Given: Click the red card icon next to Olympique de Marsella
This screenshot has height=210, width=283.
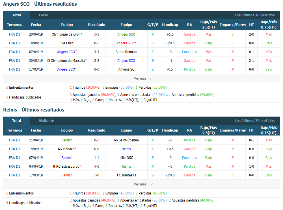Looking at the screenshot, I should coord(49,61).
